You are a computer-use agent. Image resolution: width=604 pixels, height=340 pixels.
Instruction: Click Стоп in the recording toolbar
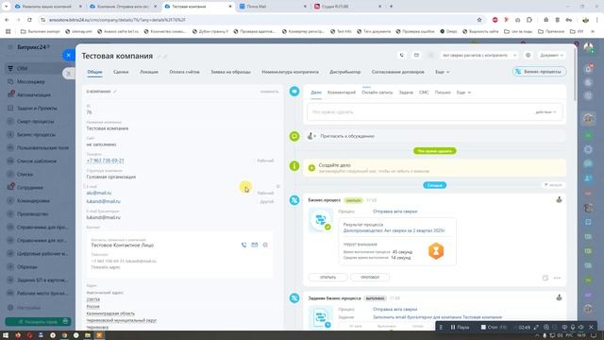coord(493,327)
